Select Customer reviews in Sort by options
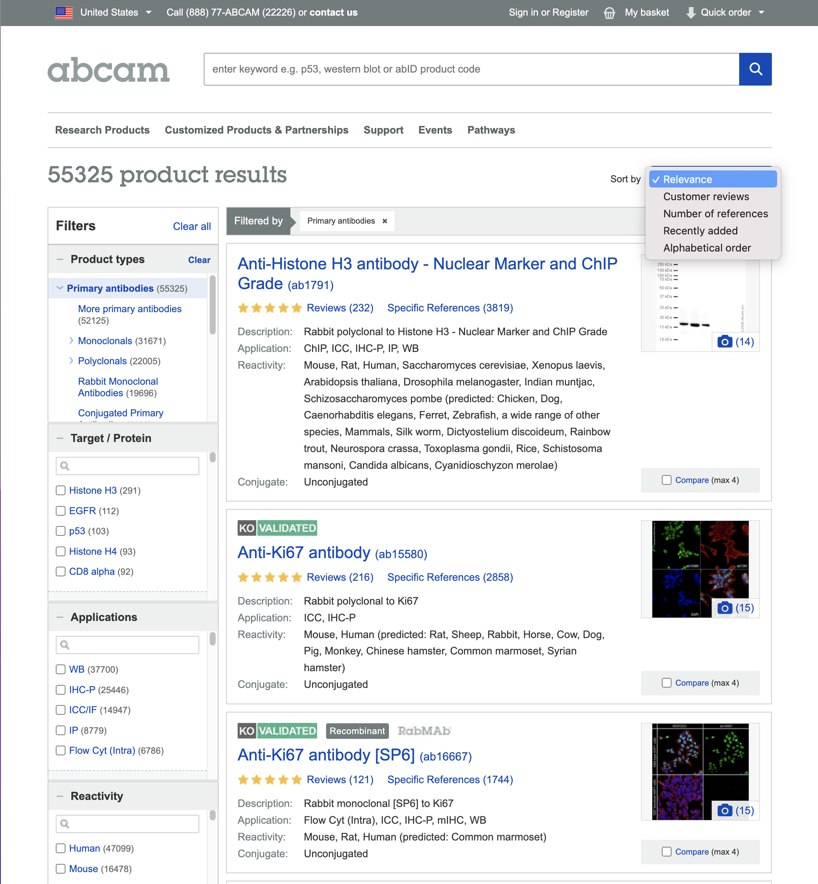The height and width of the screenshot is (884, 818). click(706, 196)
